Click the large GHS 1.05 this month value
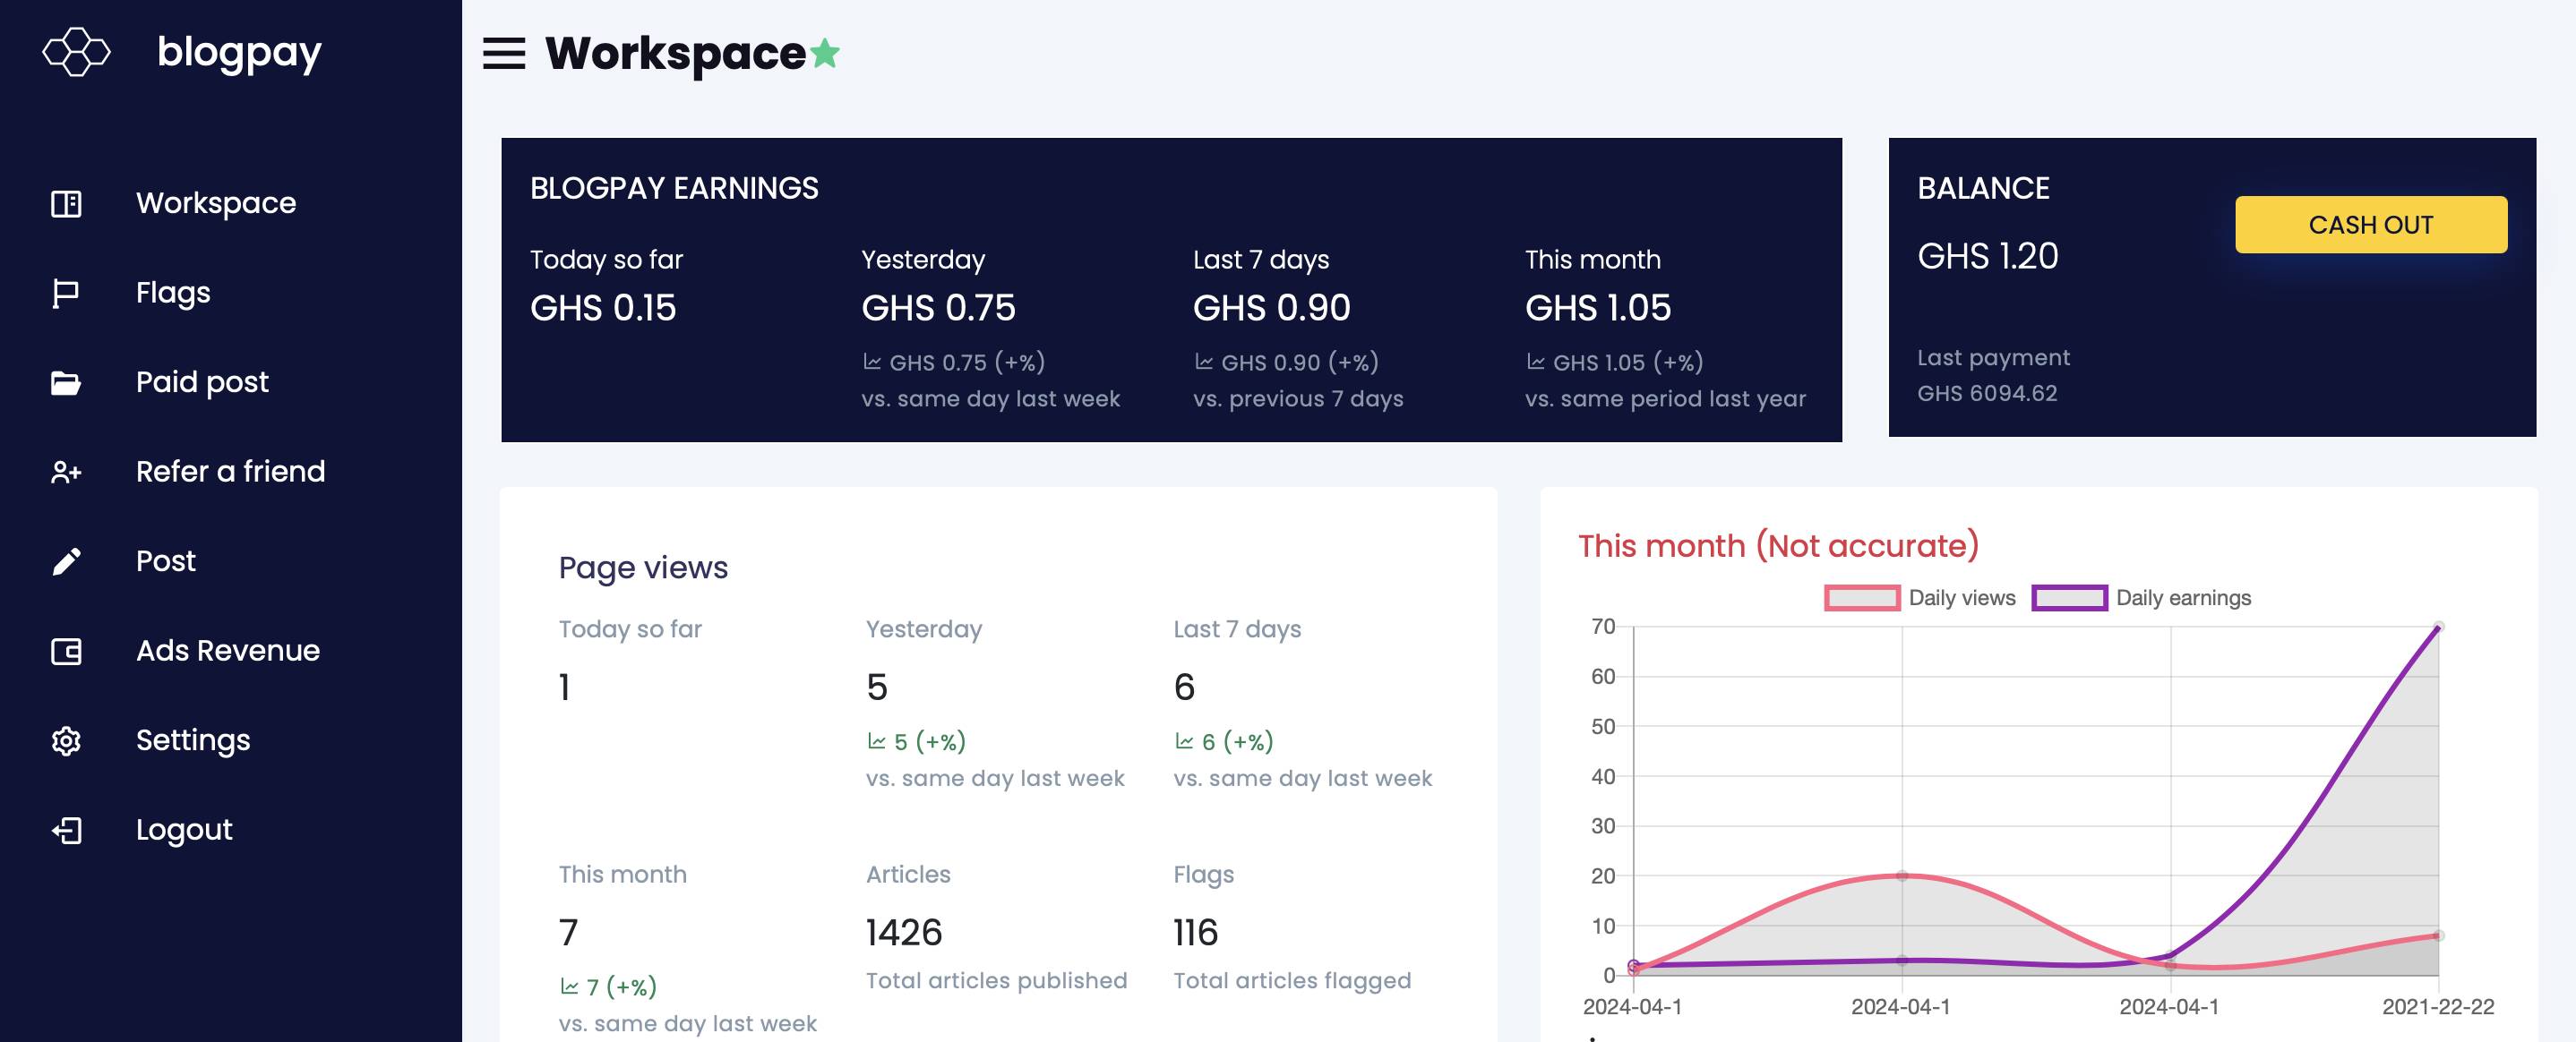Viewport: 2576px width, 1042px height. 1598,308
